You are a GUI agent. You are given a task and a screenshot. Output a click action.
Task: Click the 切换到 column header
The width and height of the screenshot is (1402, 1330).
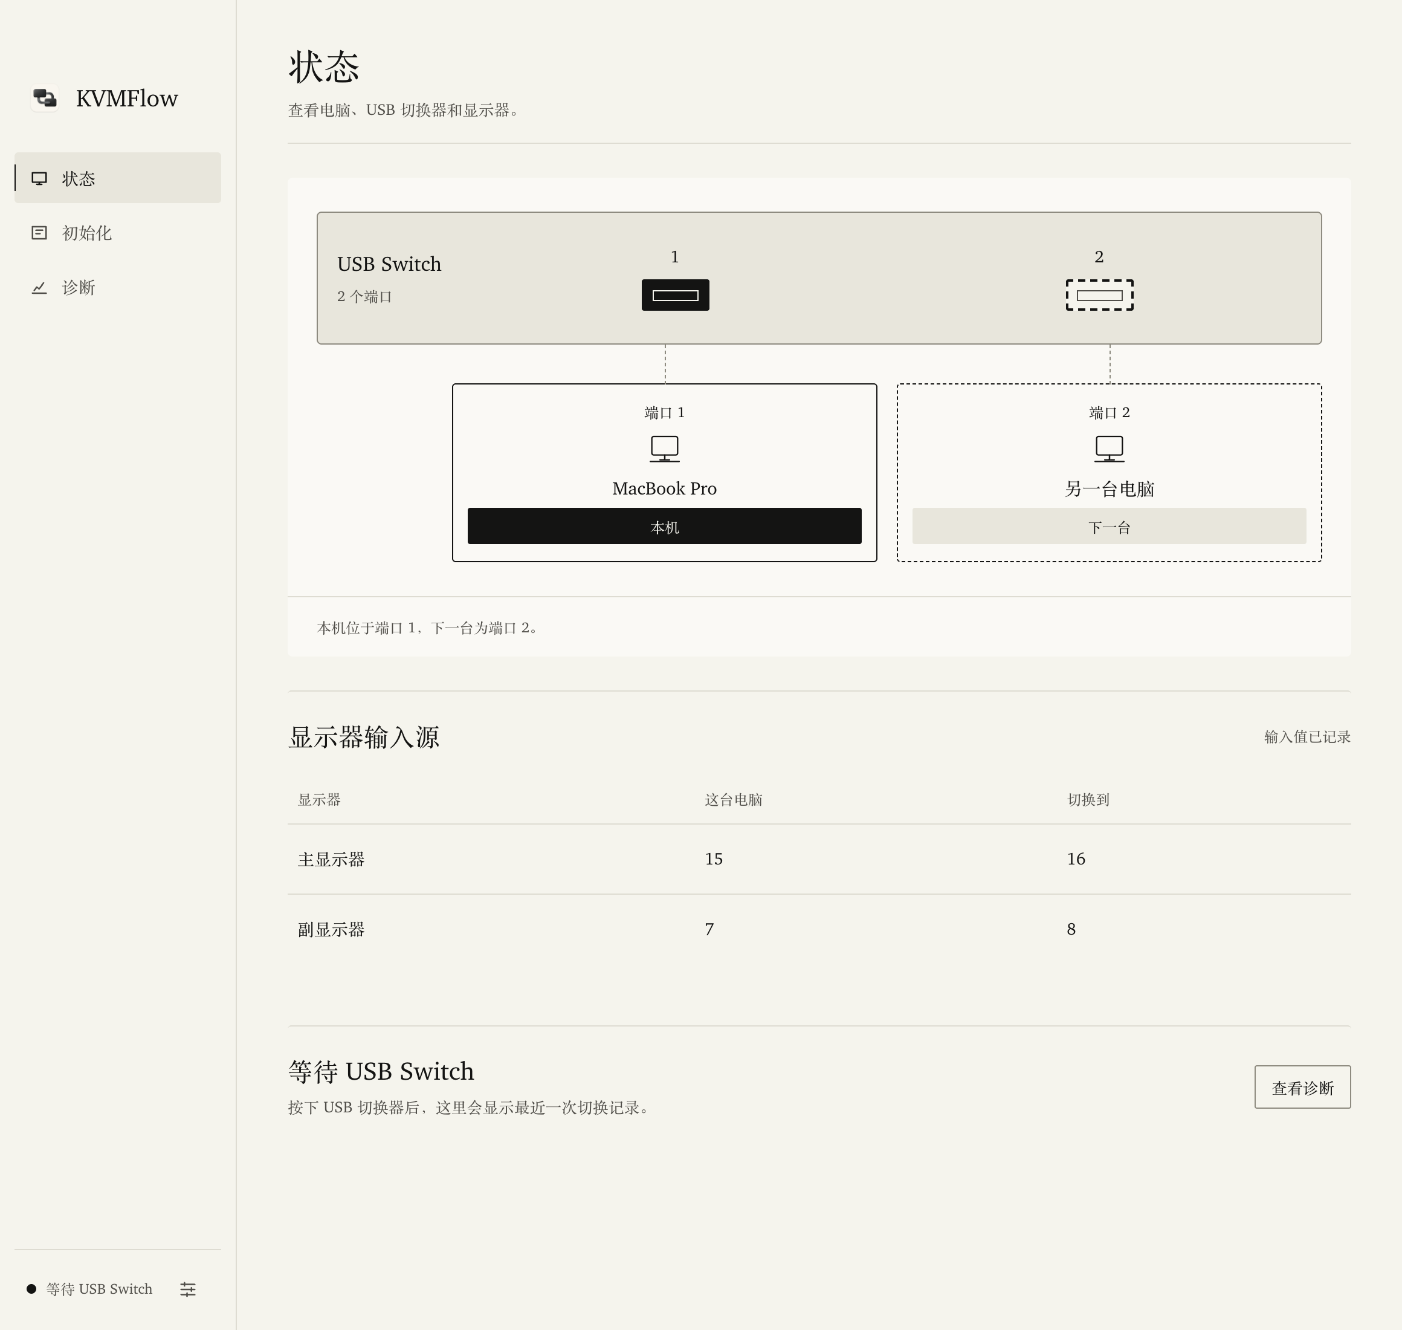(x=1088, y=800)
